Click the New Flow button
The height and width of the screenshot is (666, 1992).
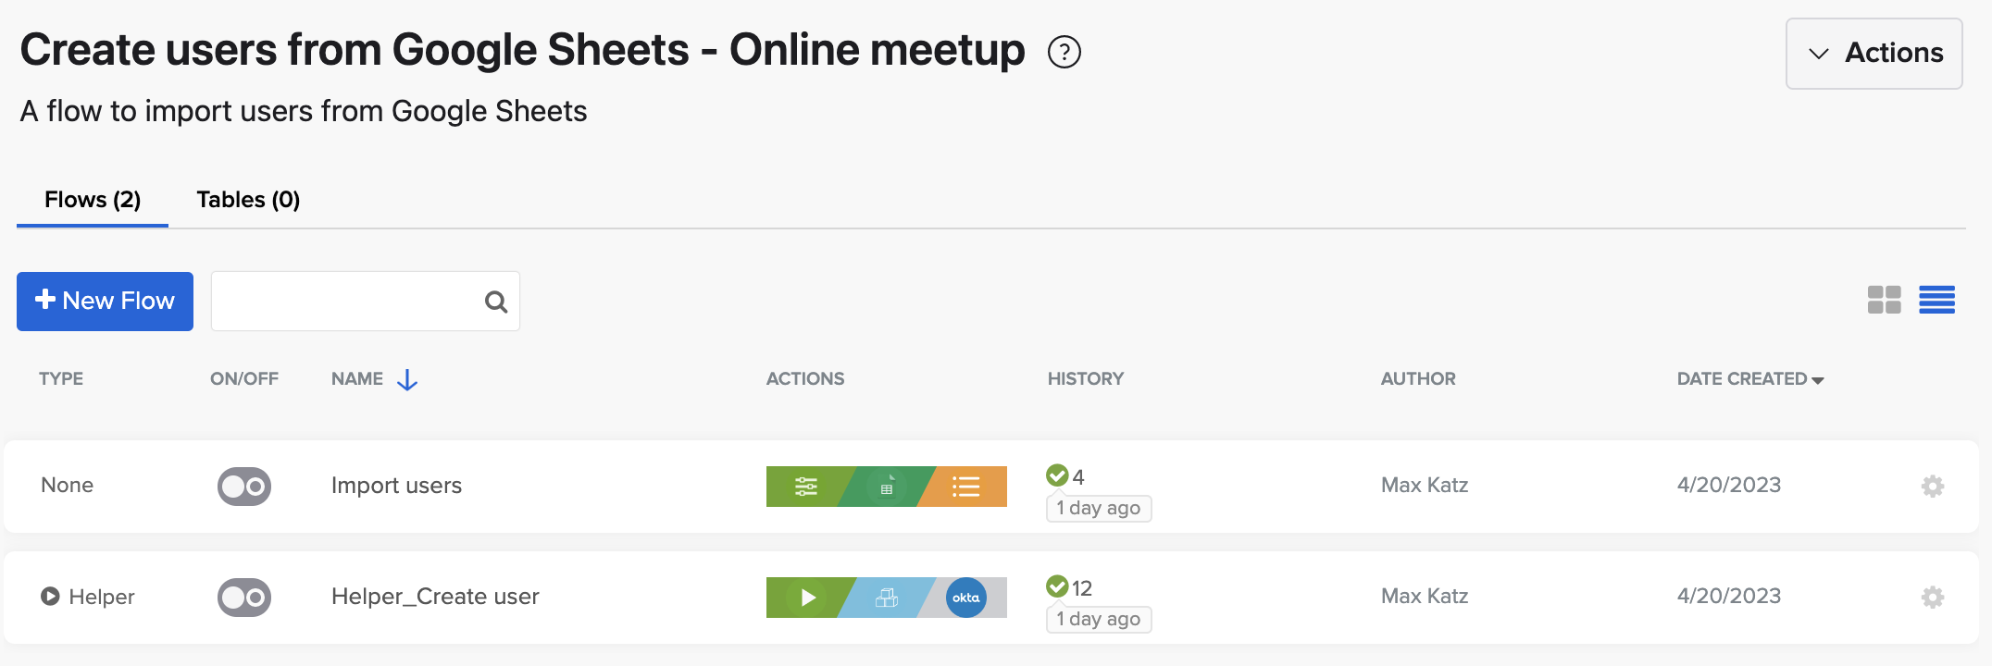[x=105, y=302]
